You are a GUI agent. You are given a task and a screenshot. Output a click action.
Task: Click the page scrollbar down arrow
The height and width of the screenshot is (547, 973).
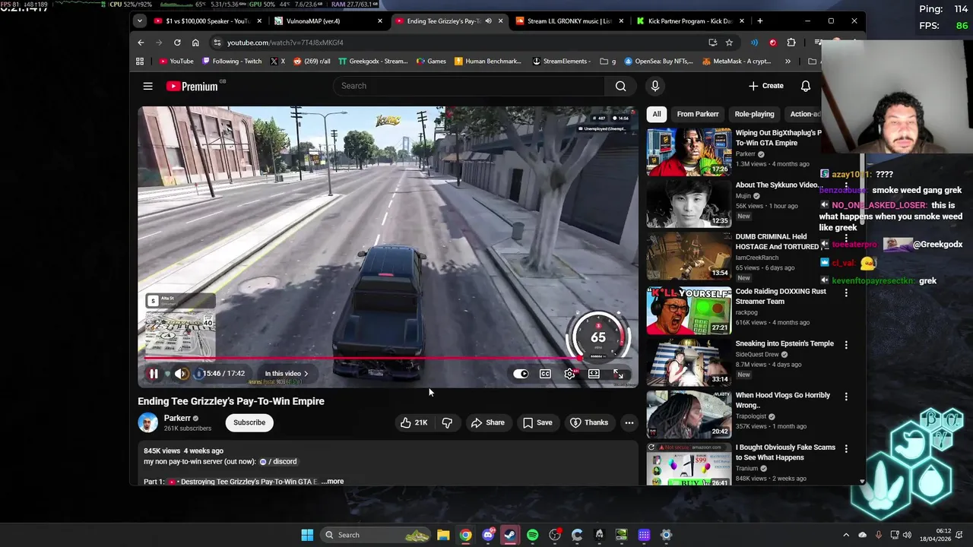tap(862, 481)
